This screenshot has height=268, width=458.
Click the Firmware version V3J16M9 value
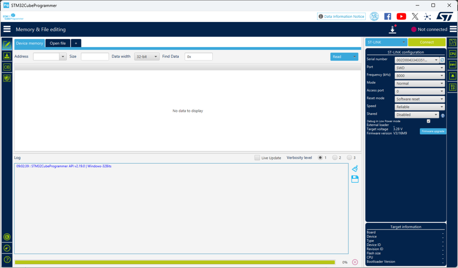pyautogui.click(x=400, y=133)
